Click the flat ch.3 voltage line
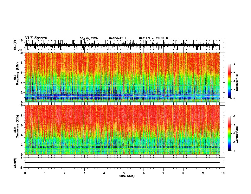 pyautogui.click(x=122, y=163)
